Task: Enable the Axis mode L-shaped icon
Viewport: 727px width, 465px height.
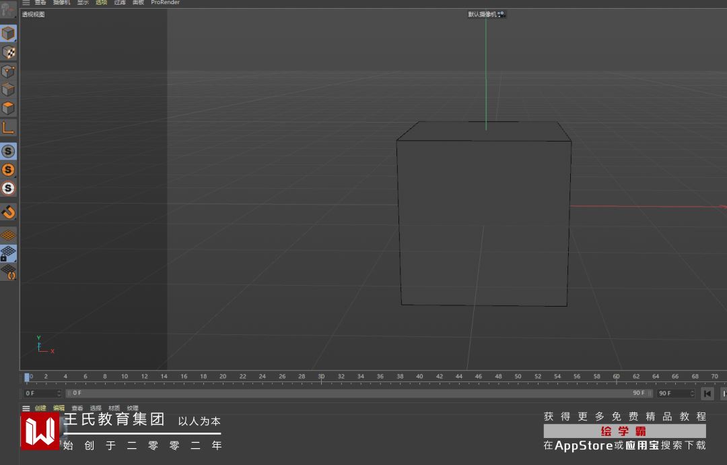Action: coord(8,127)
